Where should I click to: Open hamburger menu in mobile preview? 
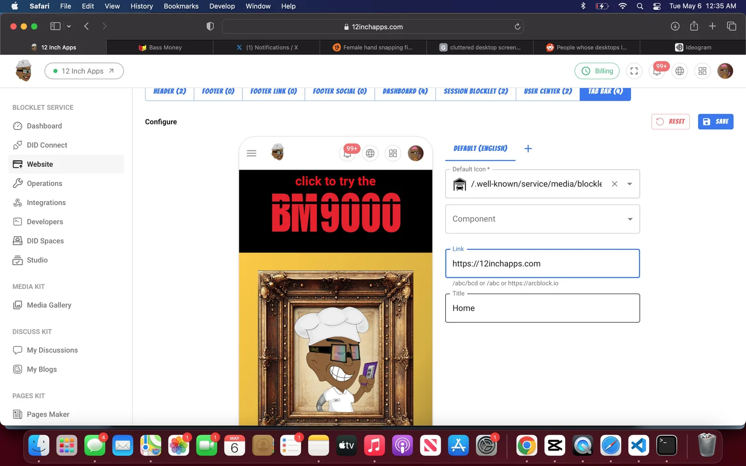point(251,153)
